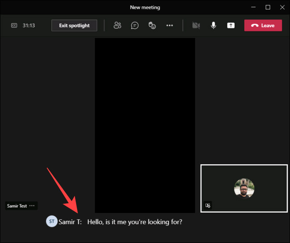This screenshot has height=243, width=290.
Task: Click the red Leave button
Action: click(x=263, y=26)
